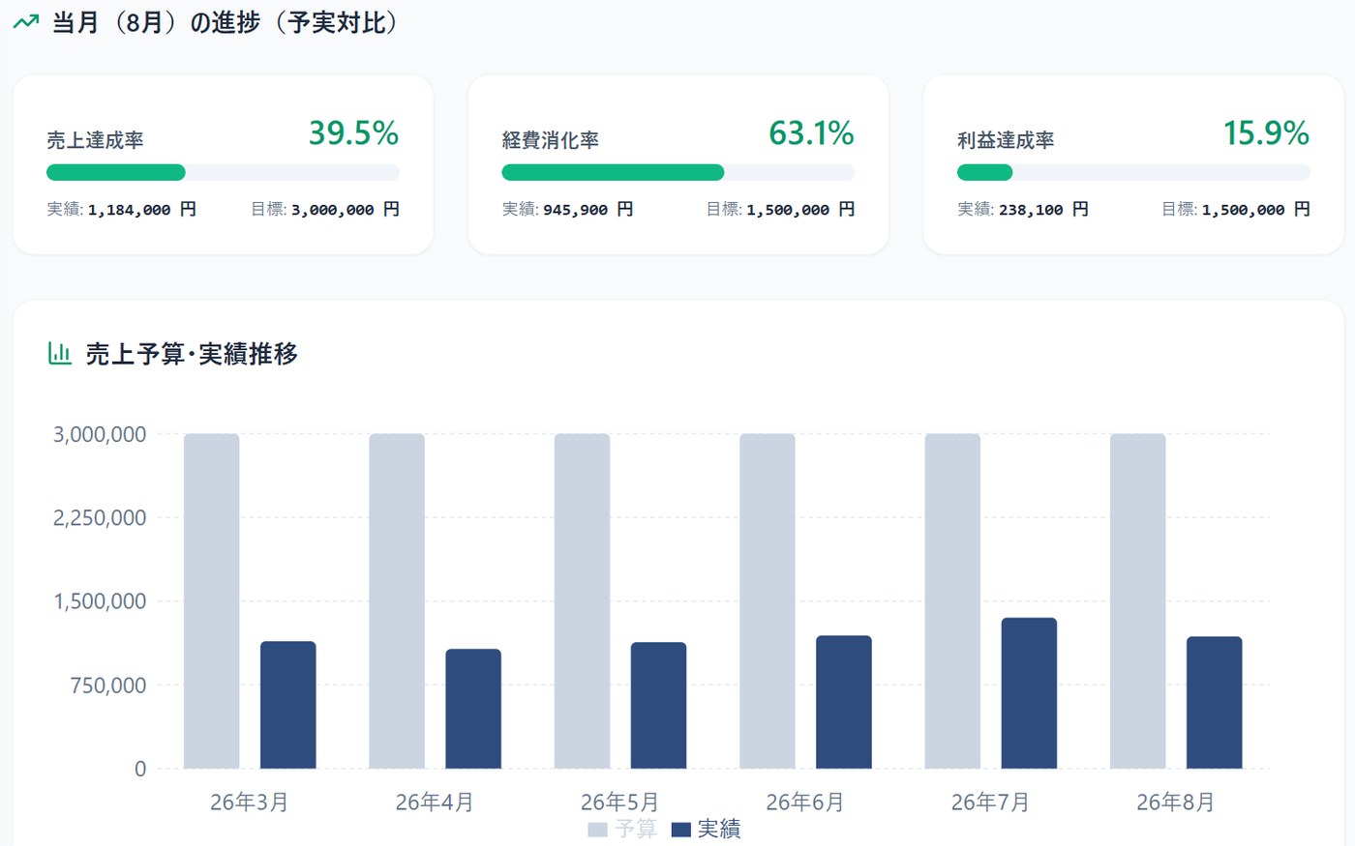The width and height of the screenshot is (1355, 846).
Task: Click the grey 予算 bar for 26年5月
Action: pyautogui.click(x=582, y=601)
